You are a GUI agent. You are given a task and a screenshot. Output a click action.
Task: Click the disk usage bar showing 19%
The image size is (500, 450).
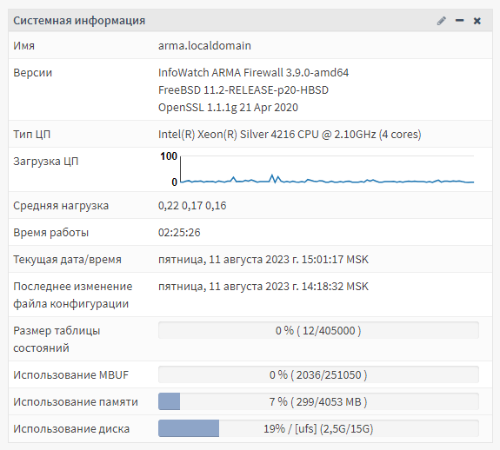(x=318, y=428)
